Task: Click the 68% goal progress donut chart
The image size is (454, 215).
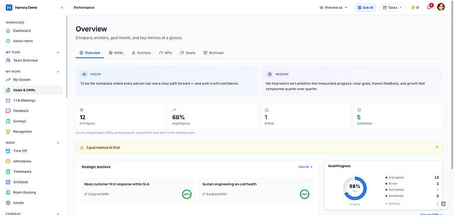Action: tap(354, 188)
